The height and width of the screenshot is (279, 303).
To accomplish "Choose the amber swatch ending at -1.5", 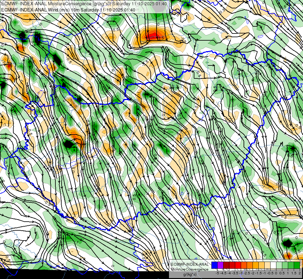I will coord(256,265).
